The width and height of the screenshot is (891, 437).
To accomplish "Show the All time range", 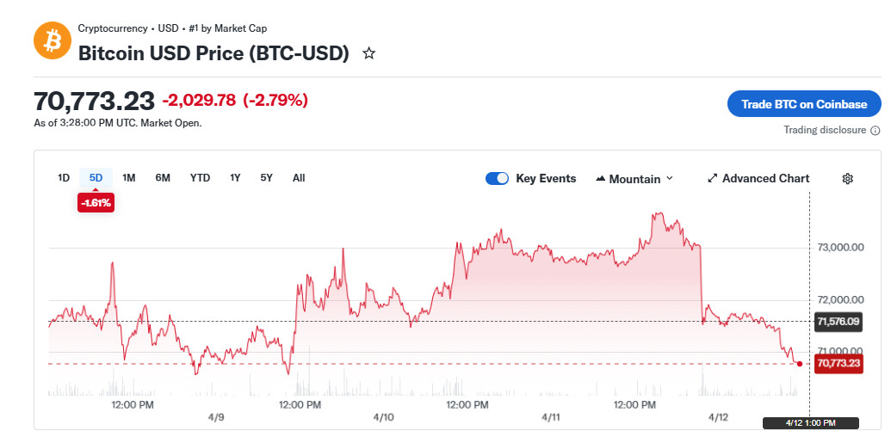I will [x=299, y=178].
